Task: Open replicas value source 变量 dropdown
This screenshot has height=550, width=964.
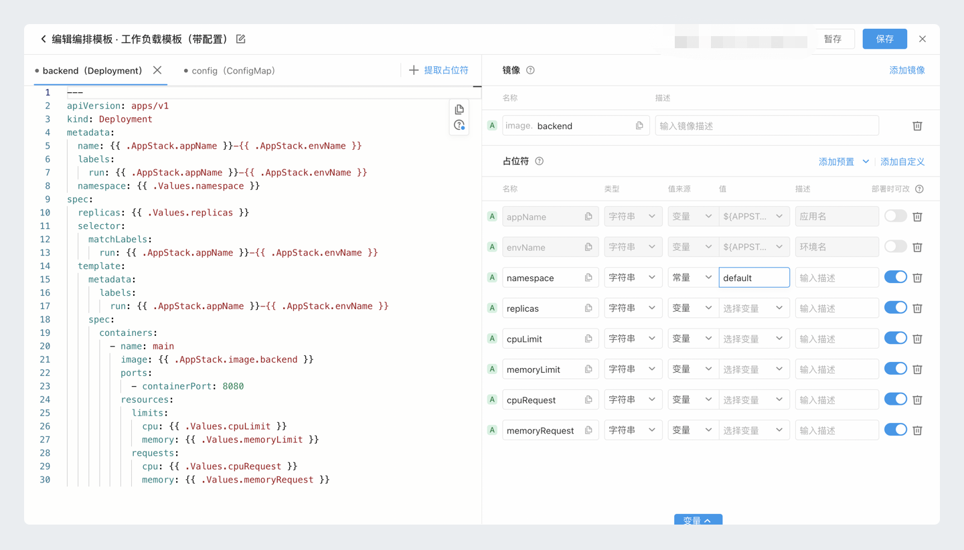Action: [693, 308]
